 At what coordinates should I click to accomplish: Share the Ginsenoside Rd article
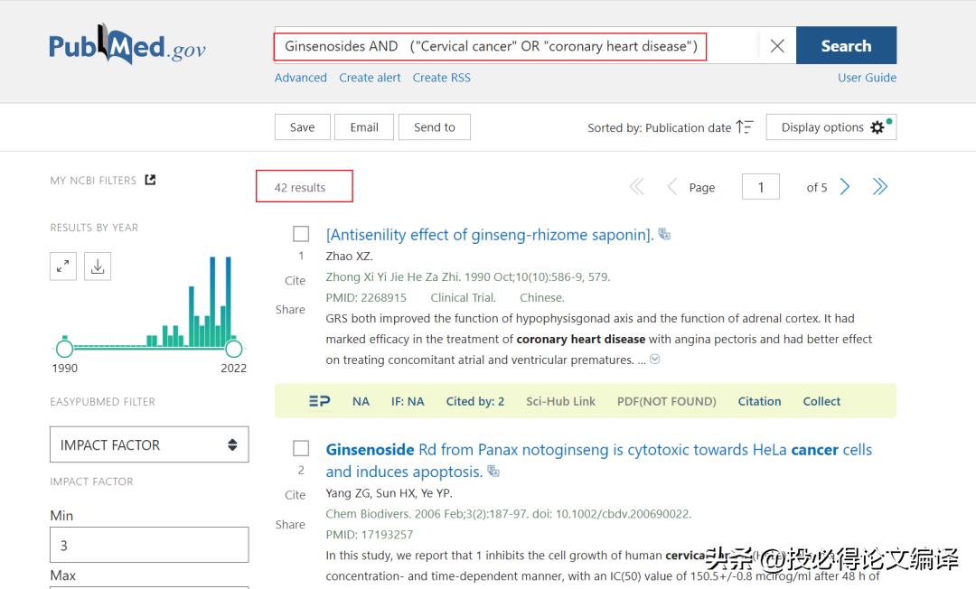[x=290, y=524]
